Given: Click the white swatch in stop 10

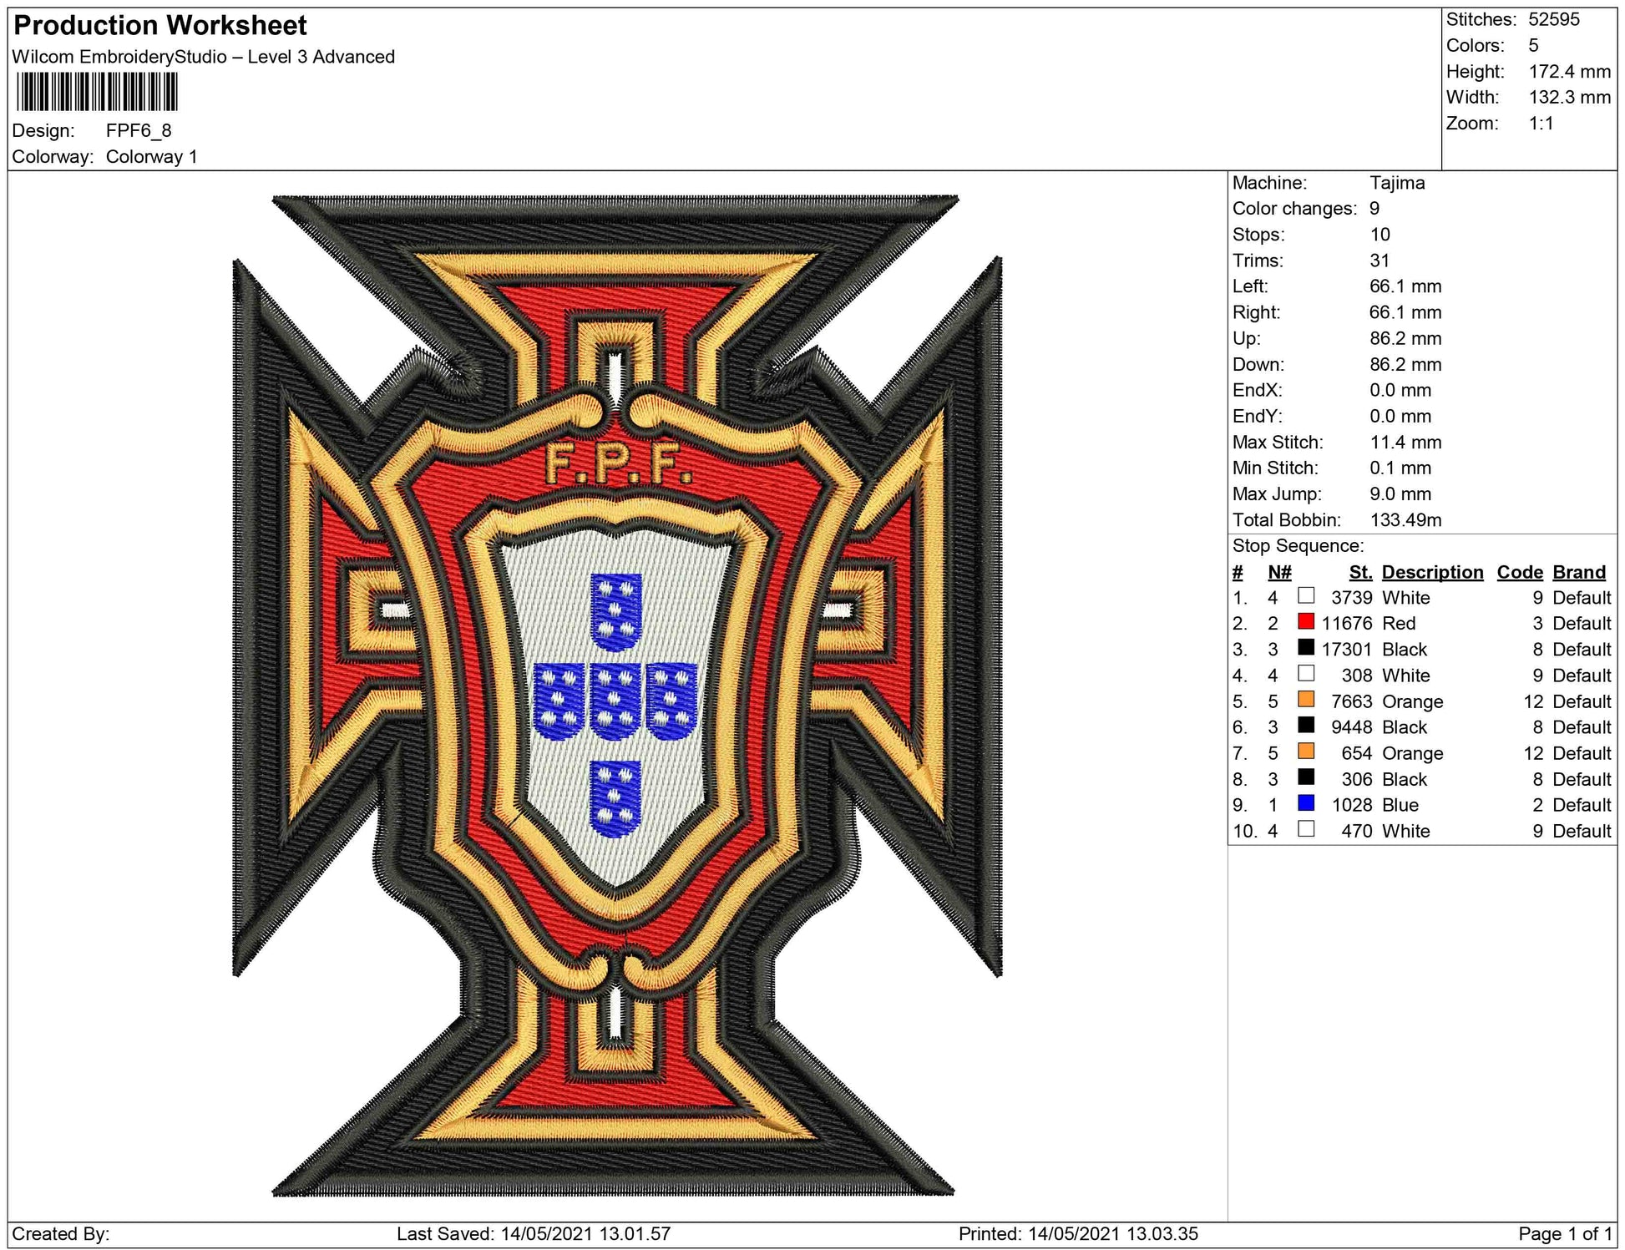Looking at the screenshot, I should click(x=1306, y=829).
